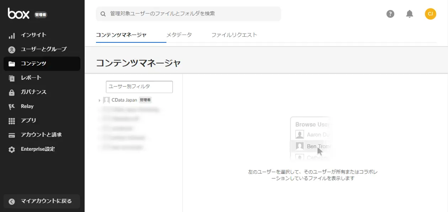Click the Users and Groups person icon
Image resolution: width=448 pixels, height=212 pixels.
click(x=12, y=49)
